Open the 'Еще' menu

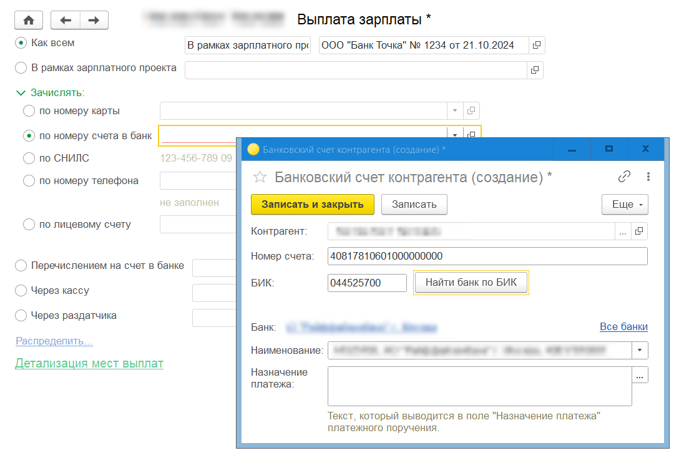tap(625, 205)
